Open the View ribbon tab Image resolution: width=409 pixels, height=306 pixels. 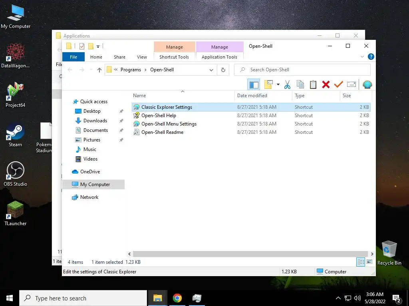point(142,57)
